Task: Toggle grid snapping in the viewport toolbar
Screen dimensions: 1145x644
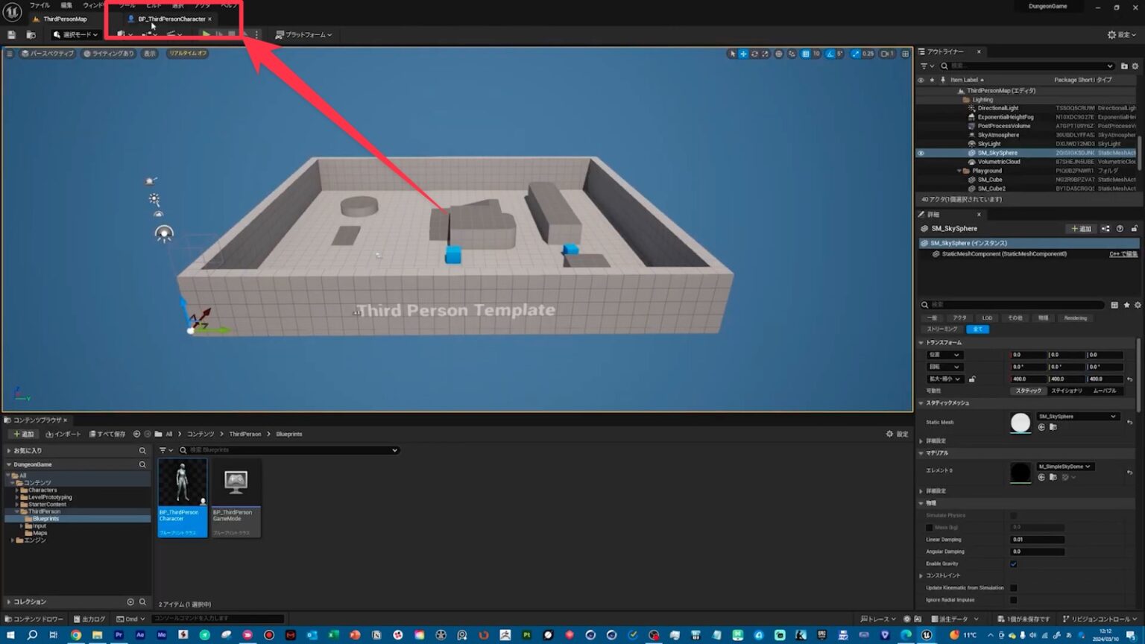Action: [806, 54]
